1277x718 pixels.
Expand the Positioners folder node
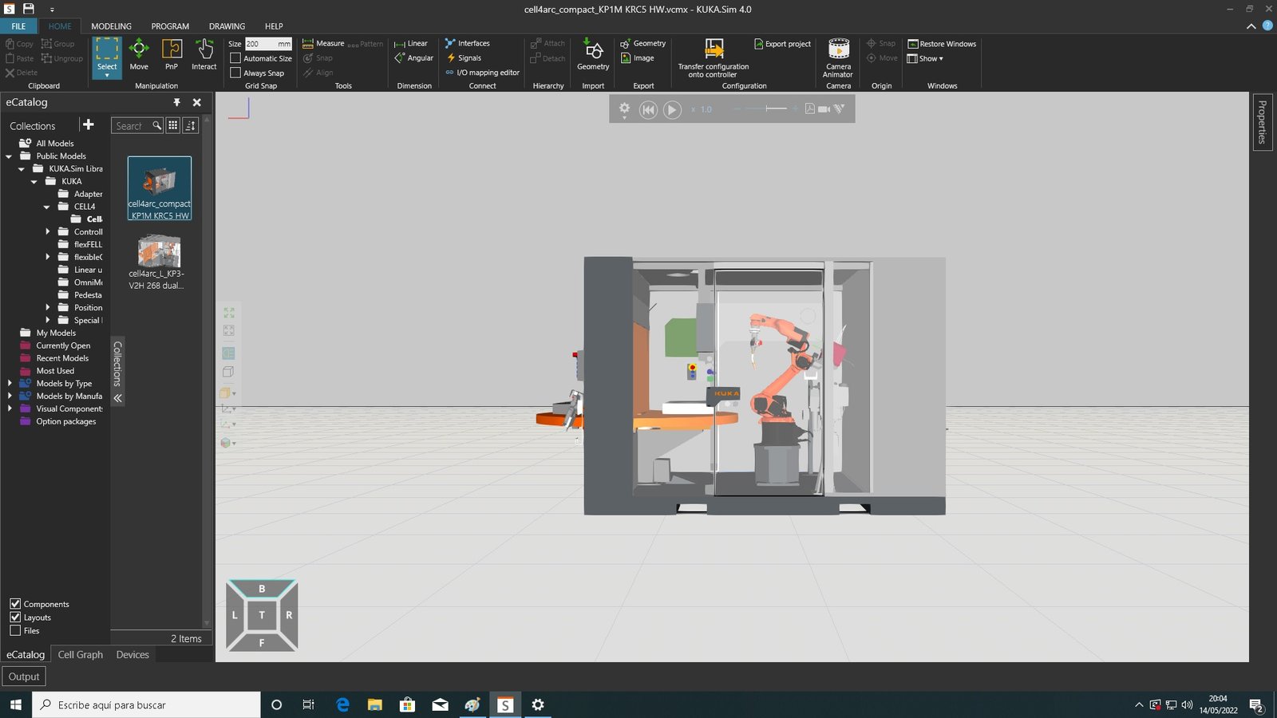[x=47, y=308]
